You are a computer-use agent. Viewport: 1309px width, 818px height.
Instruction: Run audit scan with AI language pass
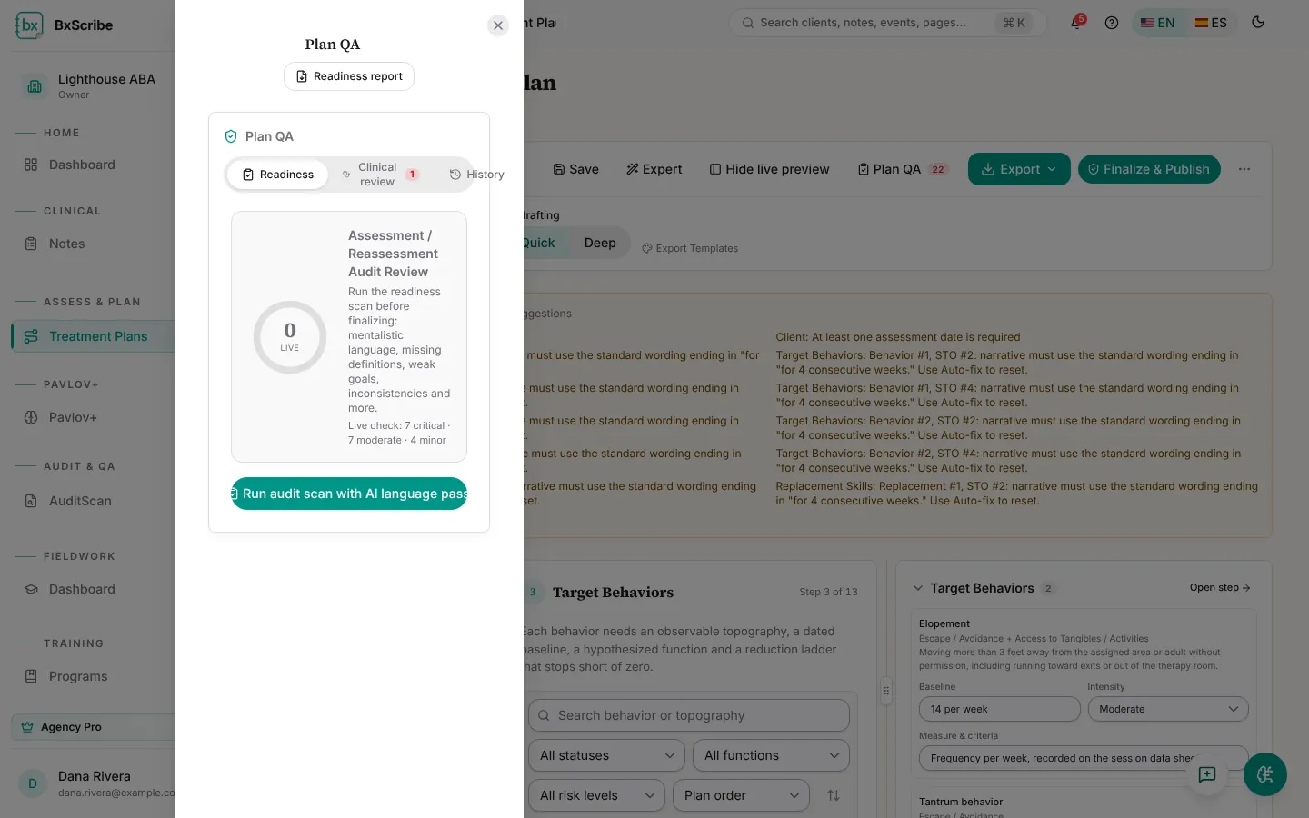[349, 494]
